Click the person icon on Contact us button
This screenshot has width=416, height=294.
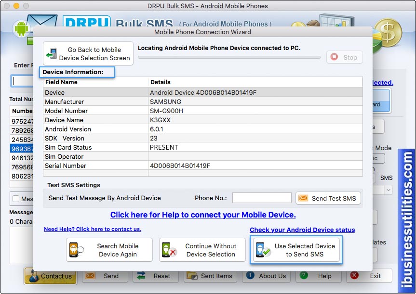tap(34, 276)
